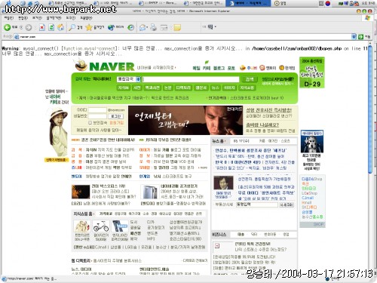Viewport: 377px width, 283px height.
Task: Open the 즐겨찾기 menu
Action: pyautogui.click(x=54, y=18)
